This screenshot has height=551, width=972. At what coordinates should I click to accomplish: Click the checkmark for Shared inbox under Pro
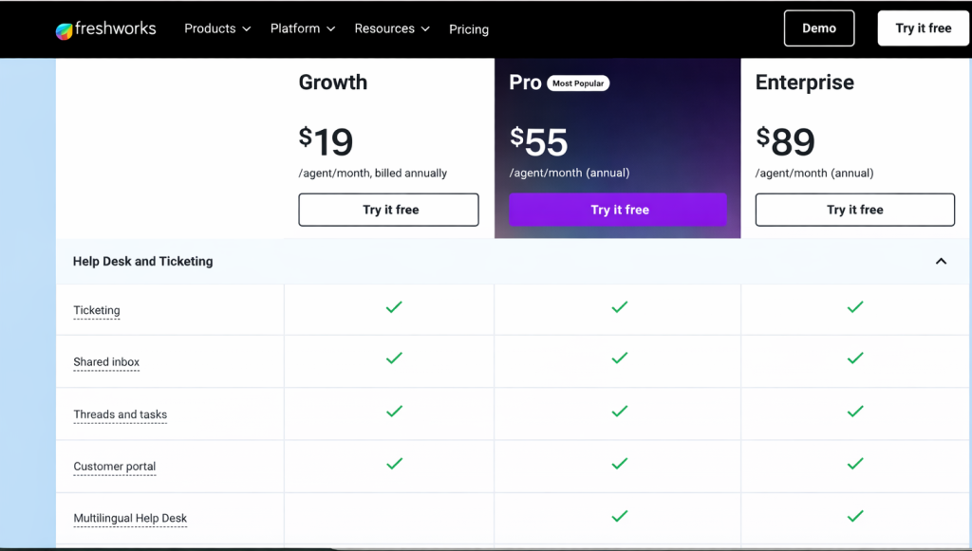[618, 359]
